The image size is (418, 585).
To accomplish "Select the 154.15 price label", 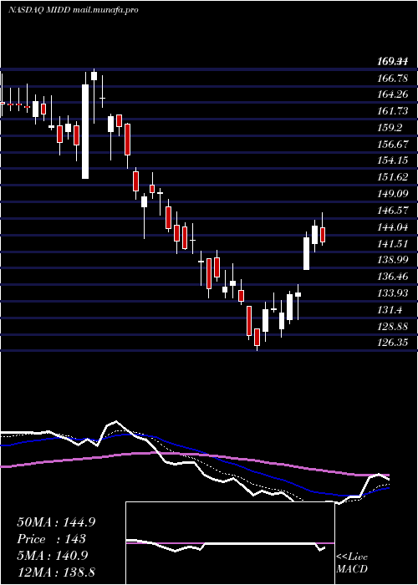I will (x=393, y=160).
